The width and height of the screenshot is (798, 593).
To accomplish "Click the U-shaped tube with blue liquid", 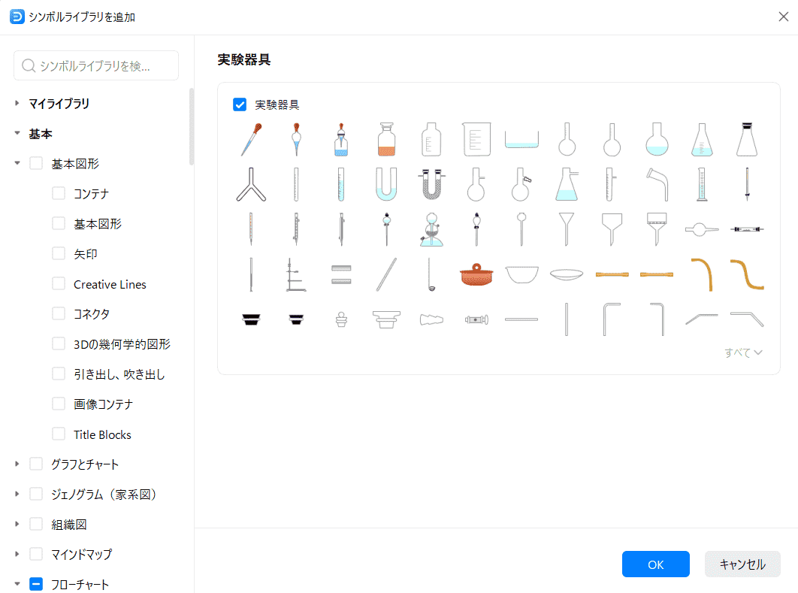I will click(385, 184).
